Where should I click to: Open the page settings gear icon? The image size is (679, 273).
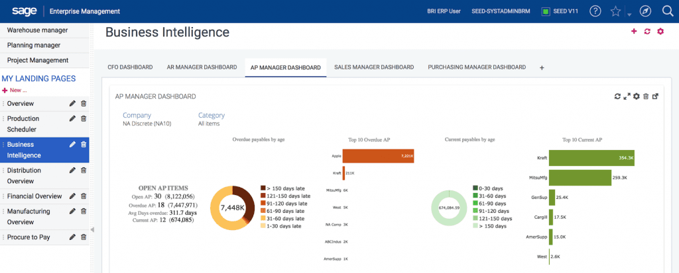(660, 31)
